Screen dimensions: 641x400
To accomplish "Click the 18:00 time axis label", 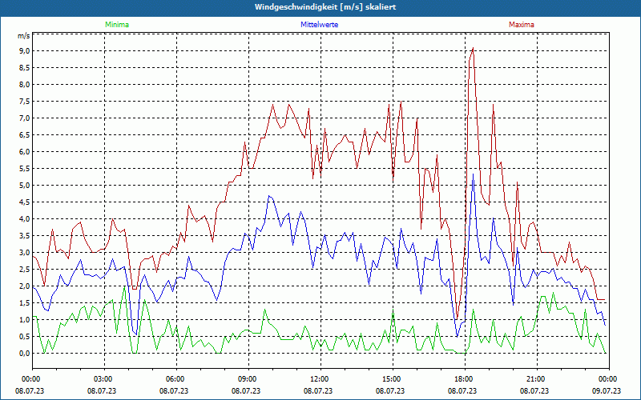I will pos(465,379).
